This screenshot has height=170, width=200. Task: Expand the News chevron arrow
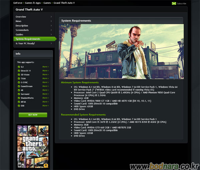(51, 21)
